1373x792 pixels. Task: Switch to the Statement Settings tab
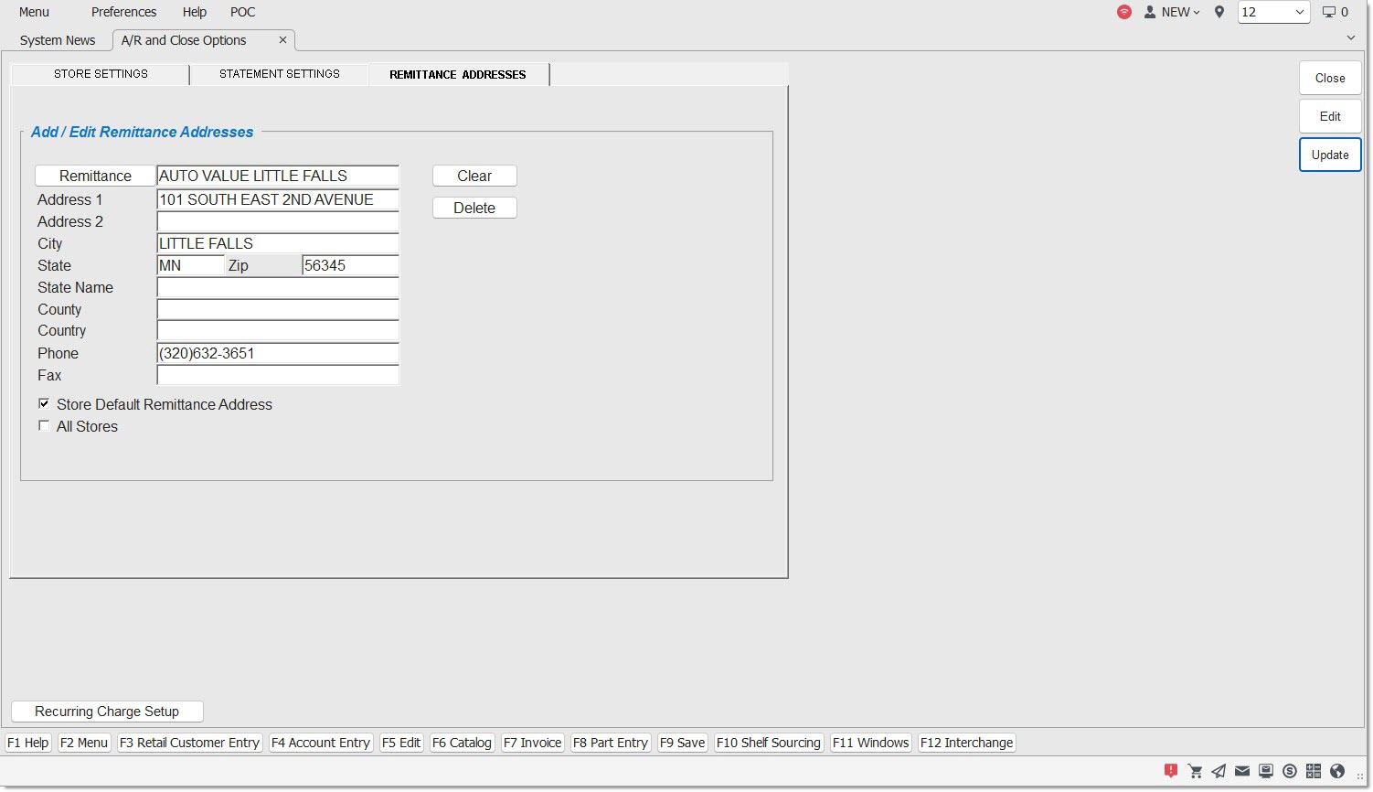coord(279,74)
